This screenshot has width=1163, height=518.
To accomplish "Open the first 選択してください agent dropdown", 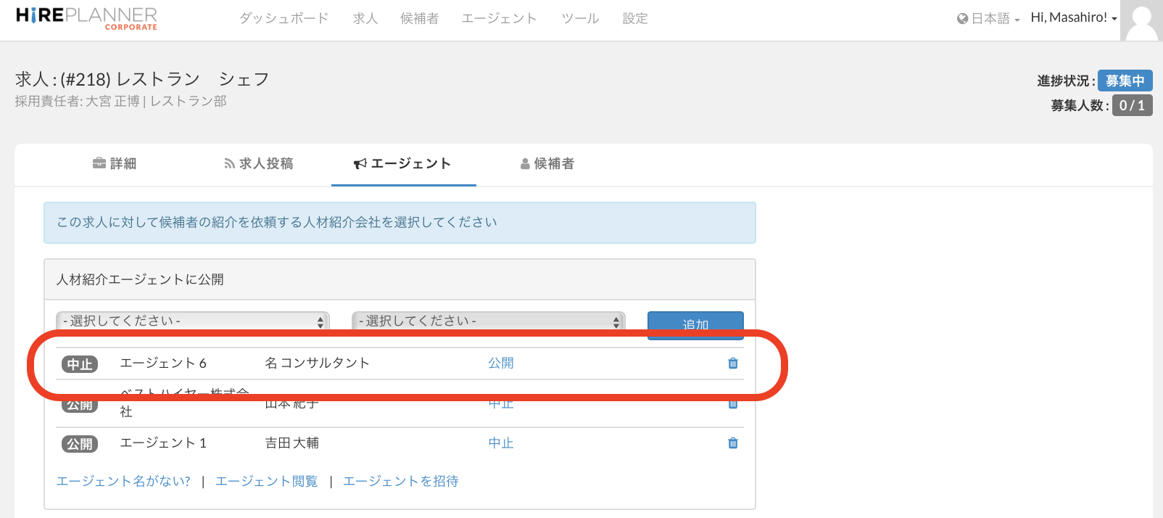I will (193, 321).
